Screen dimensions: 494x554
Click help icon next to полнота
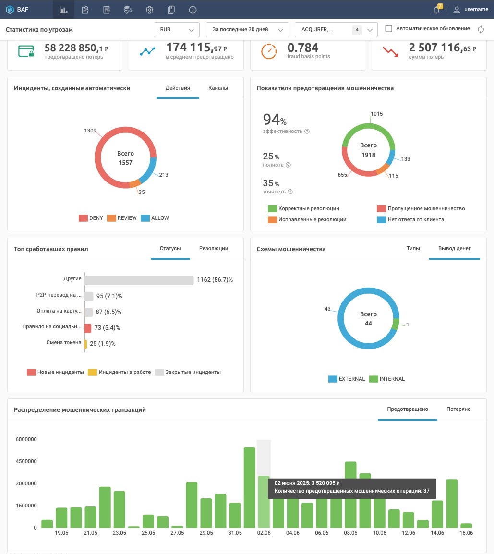[289, 165]
